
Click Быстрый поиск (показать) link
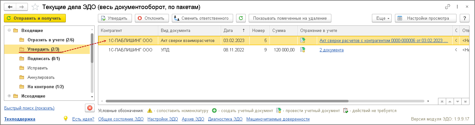point(30,108)
